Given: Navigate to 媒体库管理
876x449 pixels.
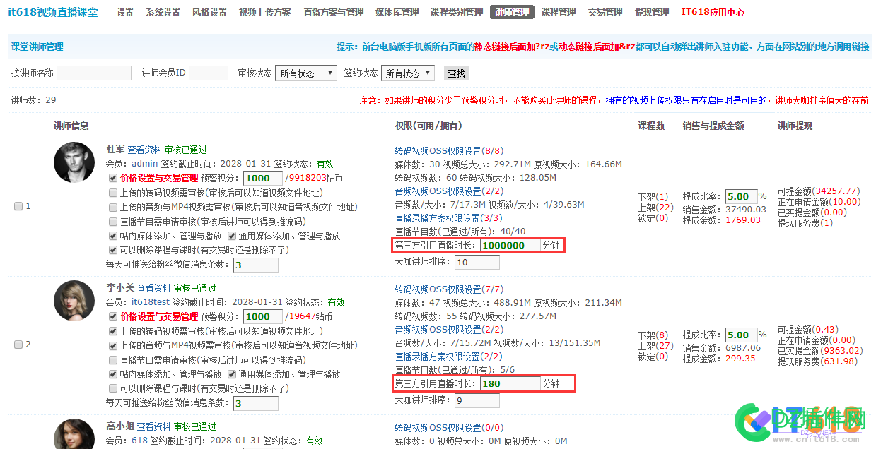Looking at the screenshot, I should pos(396,12).
